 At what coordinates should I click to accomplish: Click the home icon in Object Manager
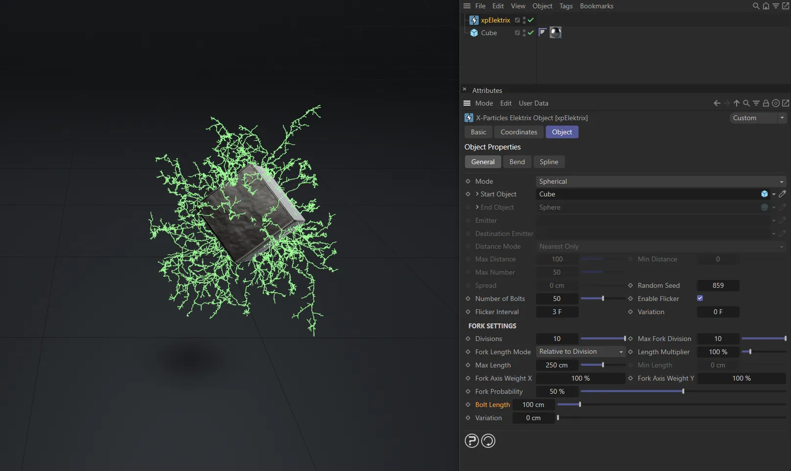[766, 6]
